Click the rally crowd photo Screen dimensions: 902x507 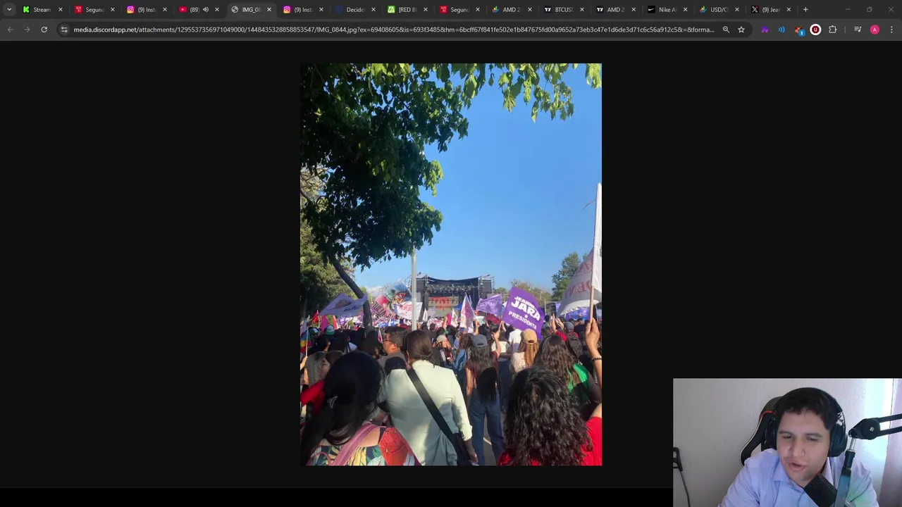[x=451, y=264]
